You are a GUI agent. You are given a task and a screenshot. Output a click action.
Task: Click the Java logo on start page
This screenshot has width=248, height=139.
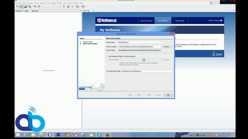(x=217, y=54)
